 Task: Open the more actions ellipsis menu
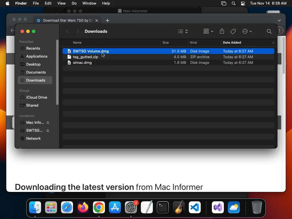coord(247,31)
